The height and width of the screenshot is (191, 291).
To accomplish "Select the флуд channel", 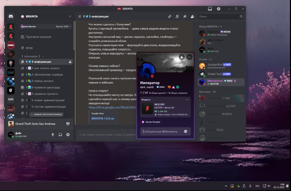I will coord(29,48).
